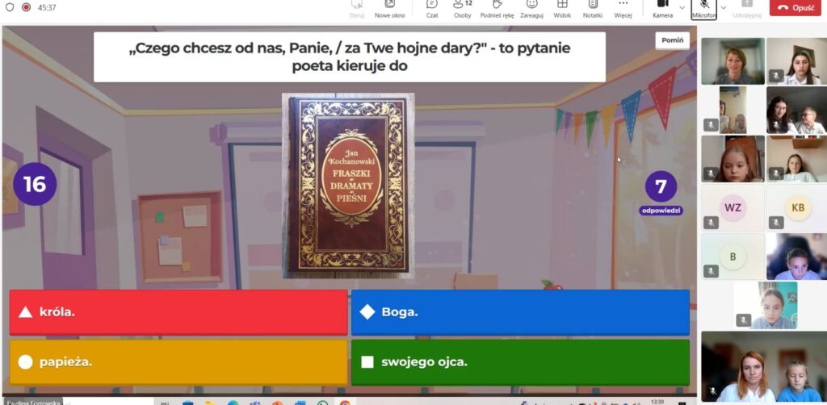Show the Osoby participants list
827x405 pixels.
(x=462, y=8)
